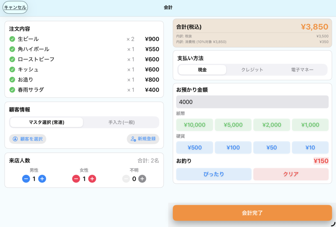
Task: Click the お預かり金額 input field
Action: click(252, 102)
